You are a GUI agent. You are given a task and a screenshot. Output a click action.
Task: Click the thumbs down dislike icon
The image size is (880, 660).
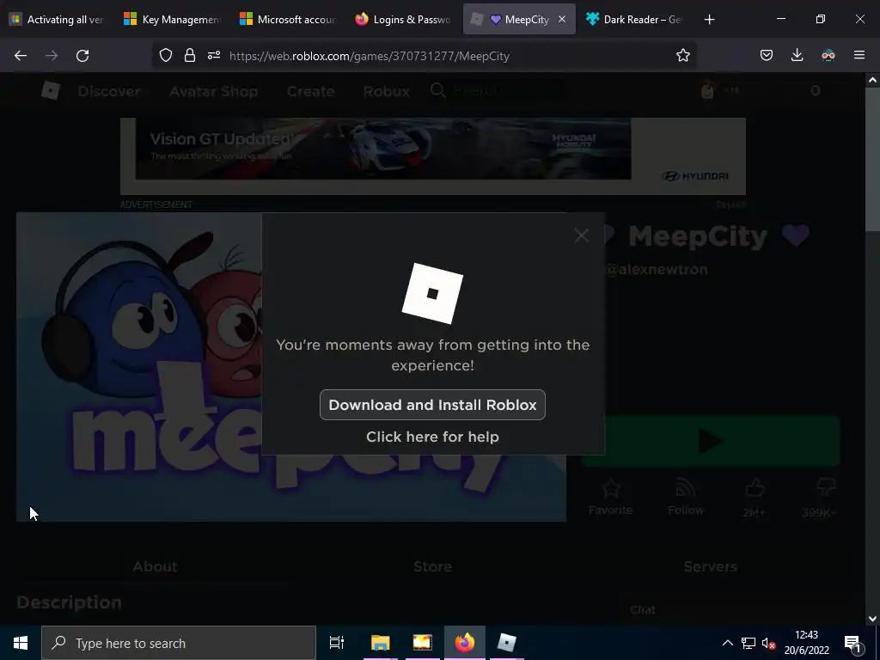[825, 487]
